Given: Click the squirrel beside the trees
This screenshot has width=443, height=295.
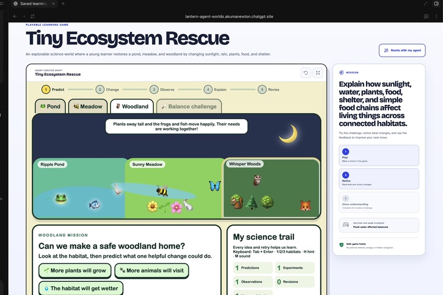Looking at the screenshot, I should coord(236,202).
